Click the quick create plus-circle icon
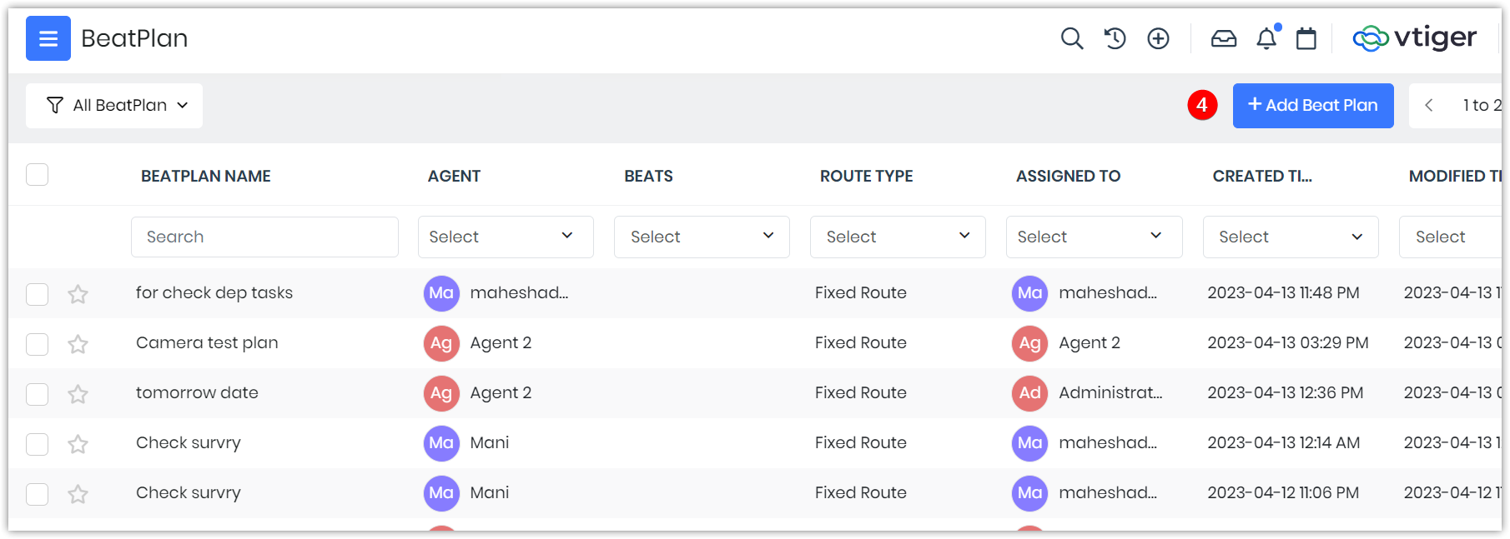 (1158, 38)
